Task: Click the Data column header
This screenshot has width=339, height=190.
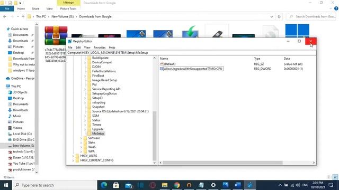Action: point(287,59)
